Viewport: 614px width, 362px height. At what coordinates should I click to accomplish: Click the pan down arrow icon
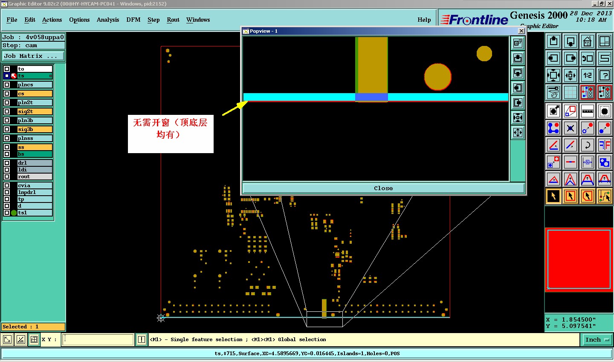point(571,41)
